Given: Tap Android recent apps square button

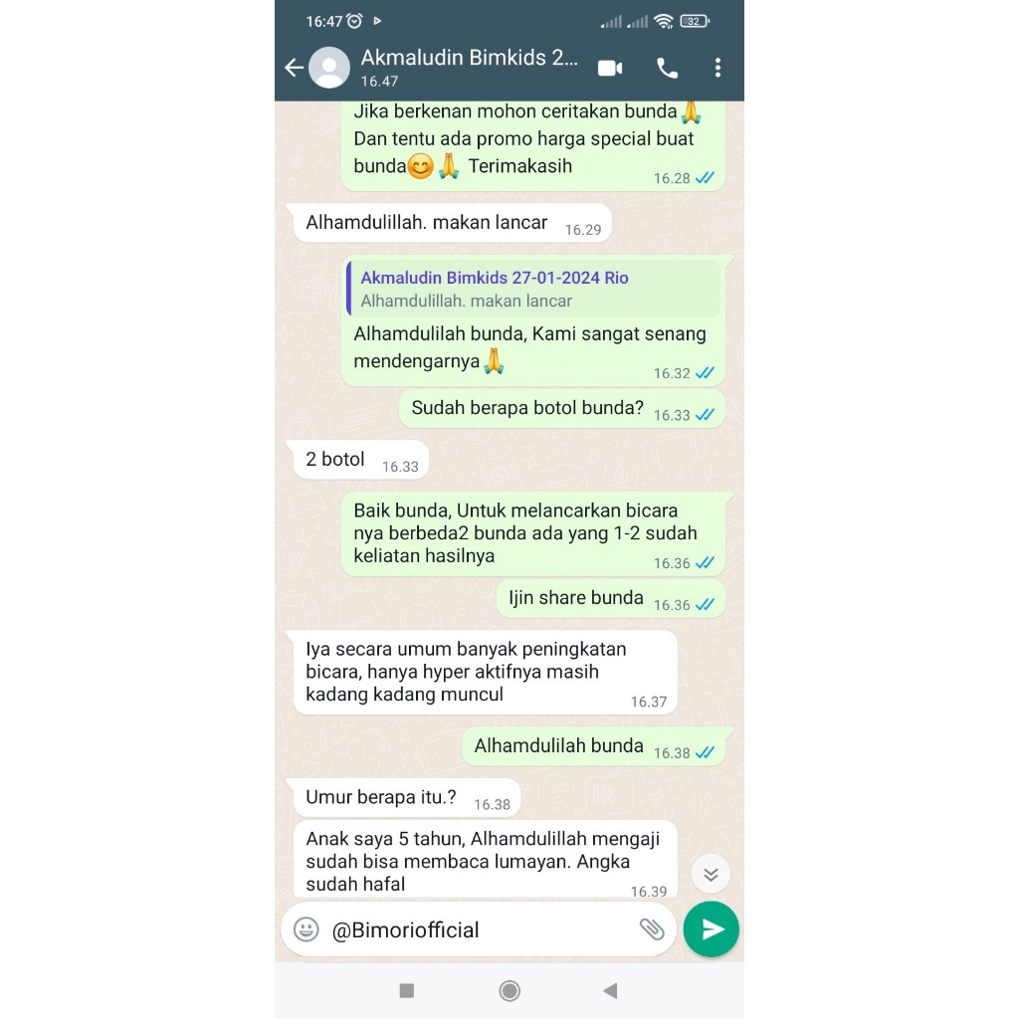Looking at the screenshot, I should click(407, 990).
